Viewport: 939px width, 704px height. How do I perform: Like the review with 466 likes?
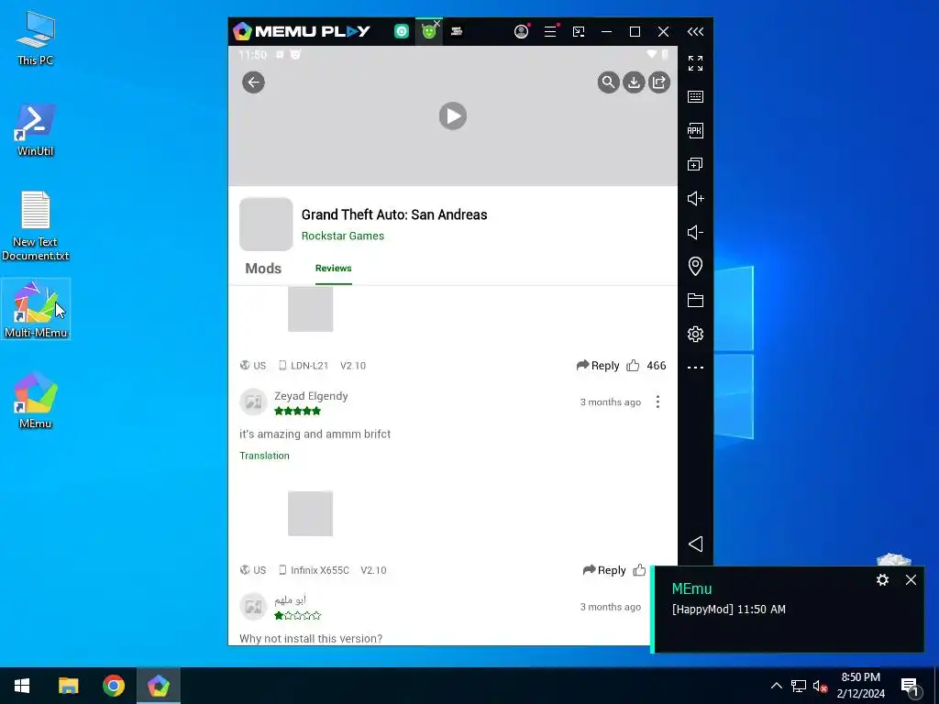[x=633, y=365]
